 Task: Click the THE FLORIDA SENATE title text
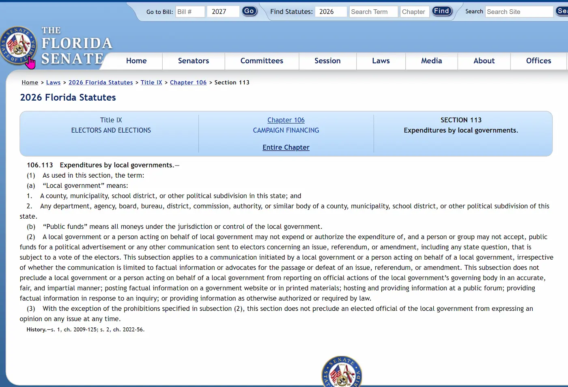[x=76, y=45]
